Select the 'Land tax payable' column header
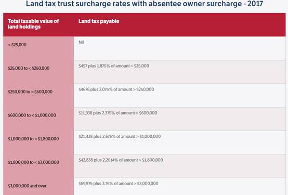This screenshot has height=195, width=288. tap(99, 21)
